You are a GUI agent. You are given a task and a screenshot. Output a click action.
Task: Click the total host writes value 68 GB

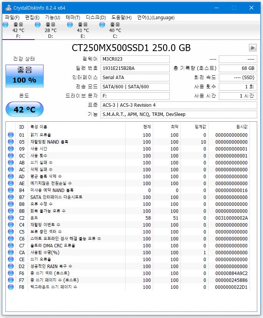point(238,68)
